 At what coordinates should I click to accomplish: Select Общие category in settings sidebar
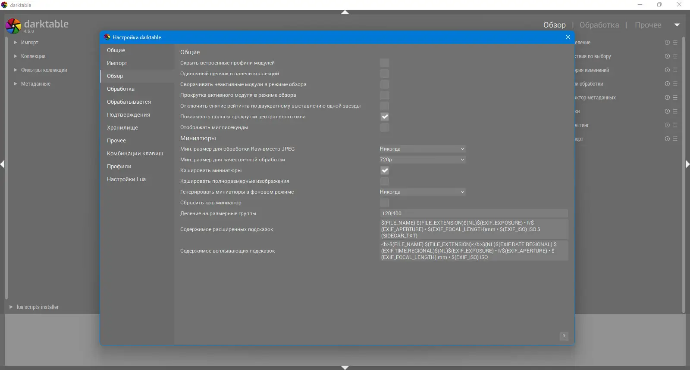click(x=137, y=50)
